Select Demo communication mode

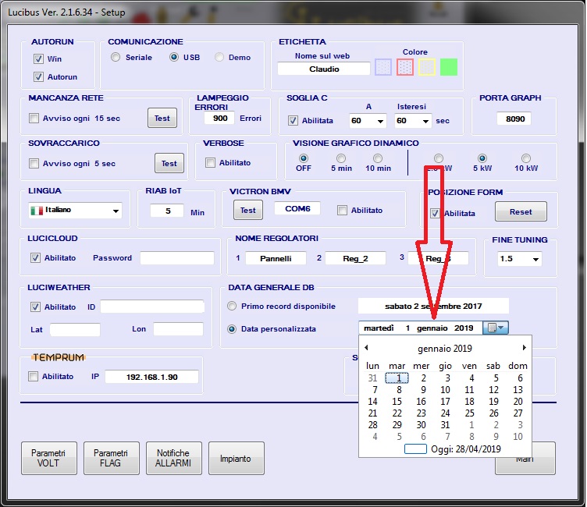click(x=219, y=57)
